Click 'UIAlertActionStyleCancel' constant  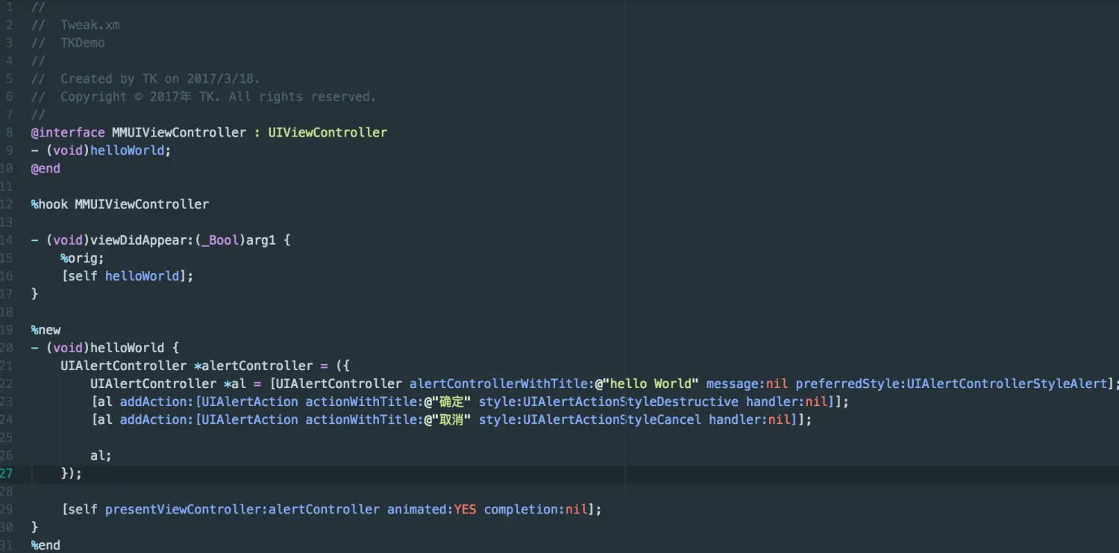[x=612, y=419]
